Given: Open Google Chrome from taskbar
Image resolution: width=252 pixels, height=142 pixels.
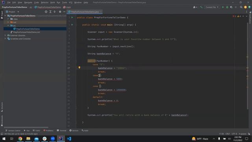Looking at the screenshot, I should pos(20,139).
